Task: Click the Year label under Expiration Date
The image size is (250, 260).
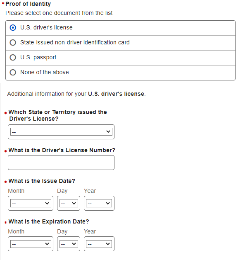Action: coord(90,231)
